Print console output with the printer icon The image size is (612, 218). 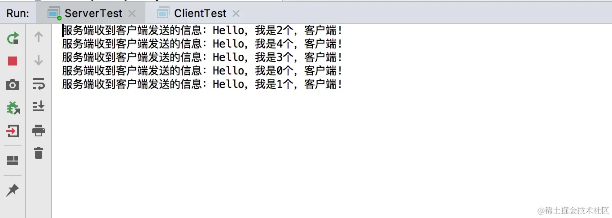39,131
